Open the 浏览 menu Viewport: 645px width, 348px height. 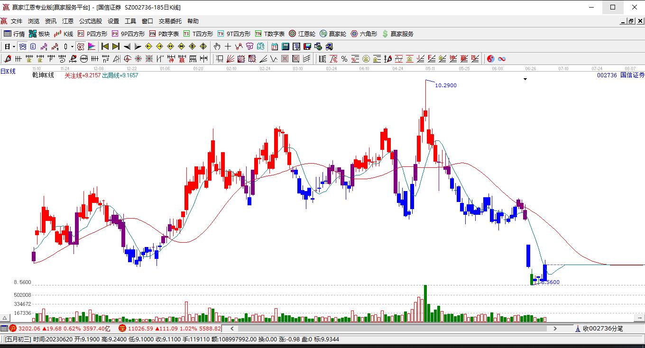34,21
